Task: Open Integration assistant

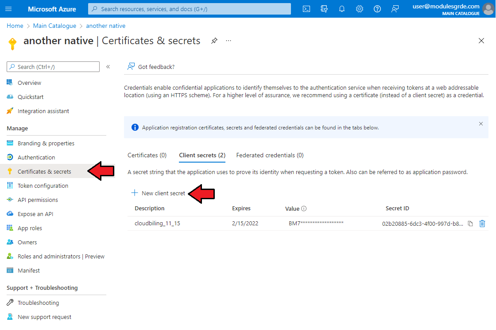Action: click(43, 111)
